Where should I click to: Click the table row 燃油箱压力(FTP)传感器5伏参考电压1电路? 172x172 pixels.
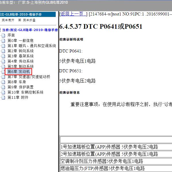click(x=116, y=168)
